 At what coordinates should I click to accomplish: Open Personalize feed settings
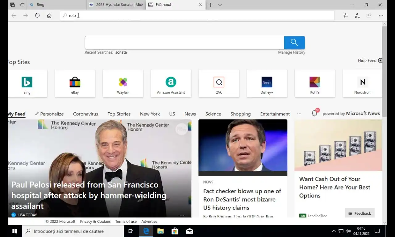click(x=49, y=114)
